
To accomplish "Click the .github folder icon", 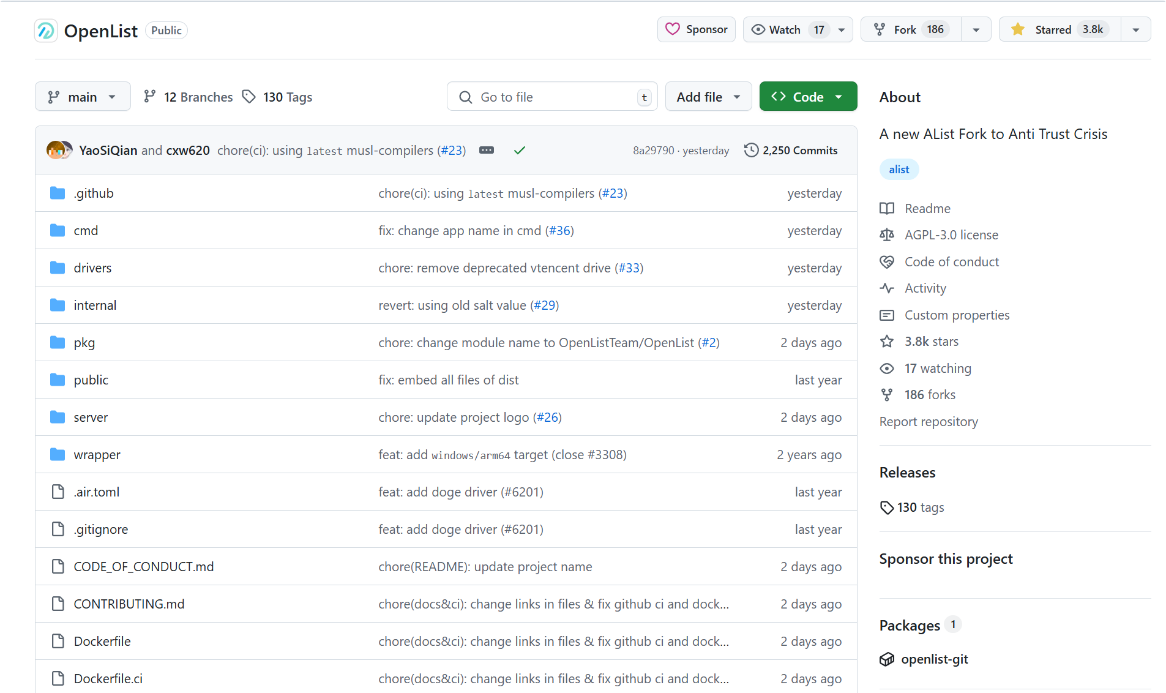I will pos(58,193).
